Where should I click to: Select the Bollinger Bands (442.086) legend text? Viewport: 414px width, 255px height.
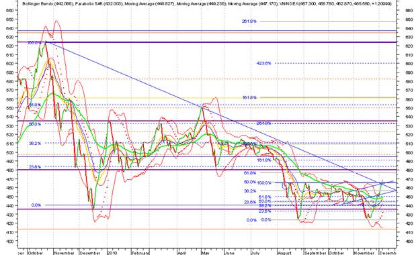click(x=47, y=4)
